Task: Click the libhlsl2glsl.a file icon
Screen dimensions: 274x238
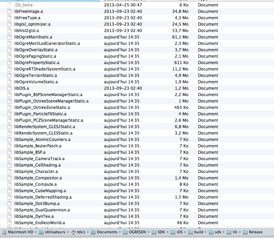Action: coord(9,31)
